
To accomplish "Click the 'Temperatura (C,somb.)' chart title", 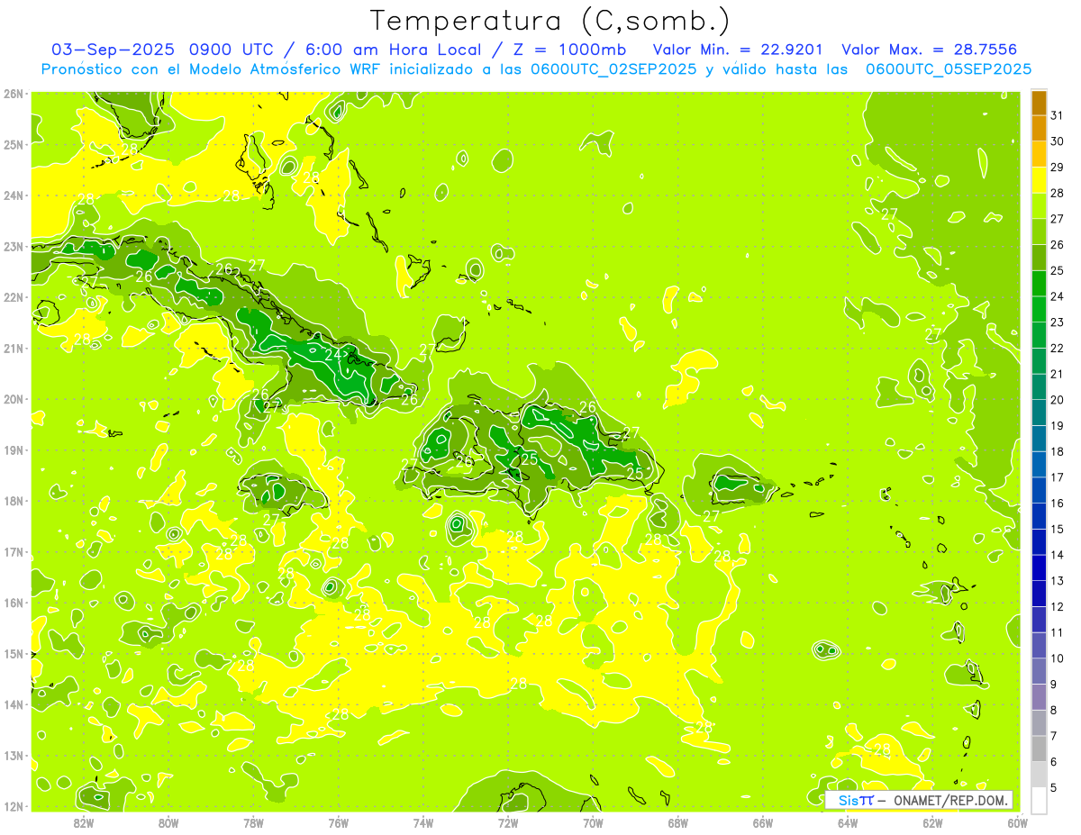I will pyautogui.click(x=550, y=21).
